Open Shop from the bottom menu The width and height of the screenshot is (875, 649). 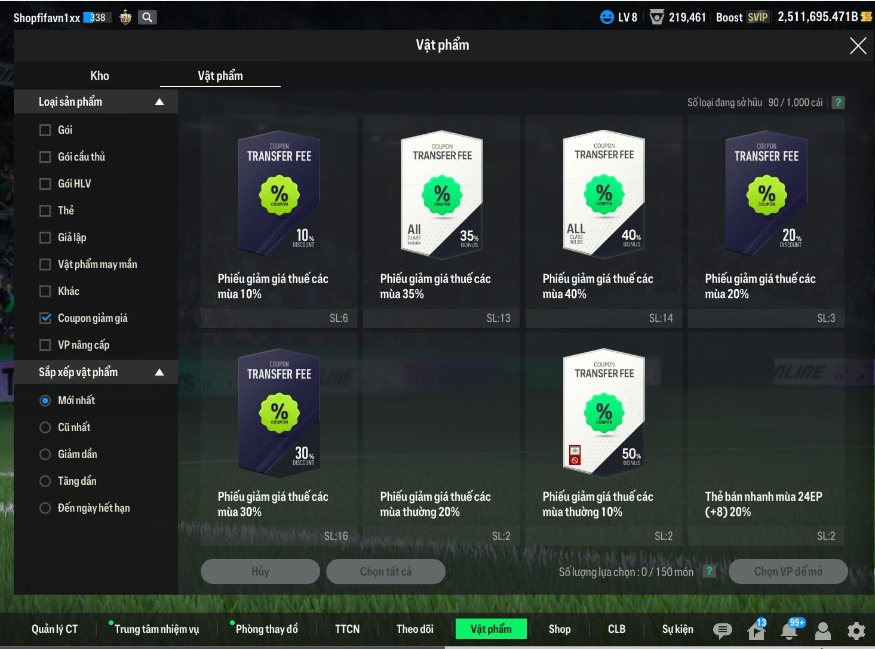[560, 629]
